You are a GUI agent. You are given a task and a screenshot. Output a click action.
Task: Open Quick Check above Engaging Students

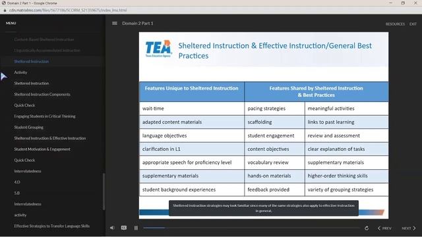pyautogui.click(x=24, y=105)
